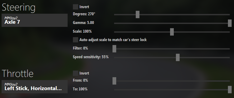Click the Speed sensitivity: 55% label
The width and height of the screenshot is (234, 98).
click(91, 57)
